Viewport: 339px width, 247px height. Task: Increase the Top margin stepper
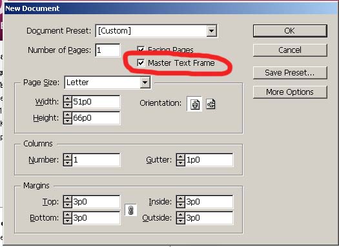pos(68,199)
